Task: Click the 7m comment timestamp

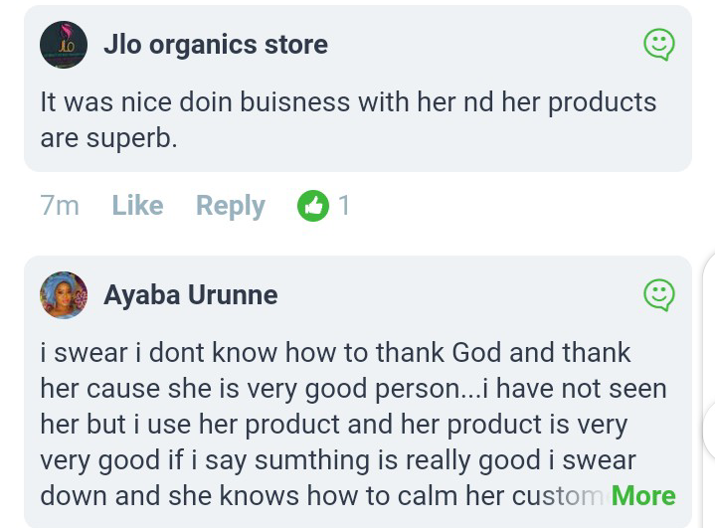Action: [x=60, y=206]
